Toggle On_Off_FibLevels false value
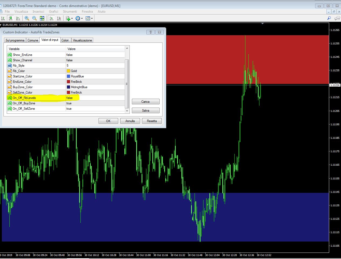341x259 pixels. (69, 98)
